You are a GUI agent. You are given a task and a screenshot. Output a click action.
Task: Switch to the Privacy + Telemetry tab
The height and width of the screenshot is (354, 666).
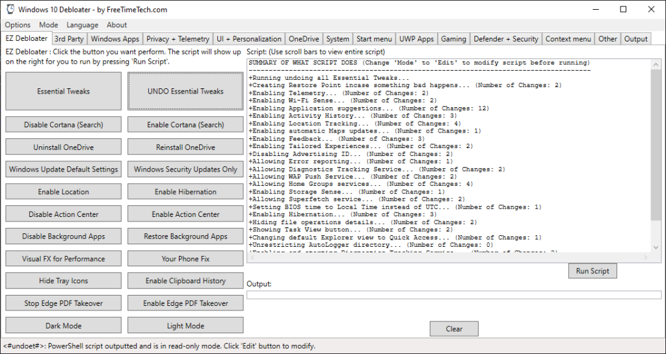coord(178,39)
